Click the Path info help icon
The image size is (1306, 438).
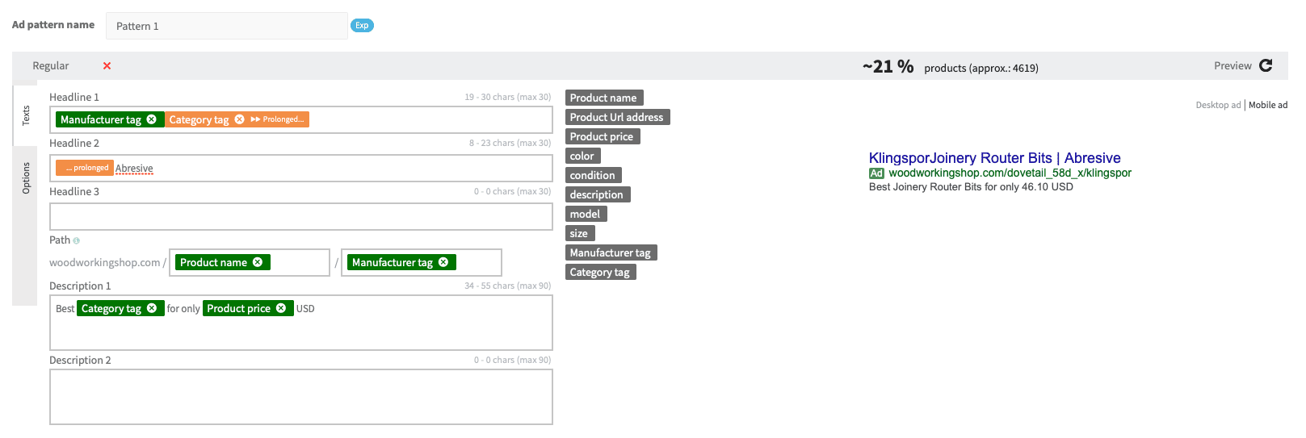[77, 240]
